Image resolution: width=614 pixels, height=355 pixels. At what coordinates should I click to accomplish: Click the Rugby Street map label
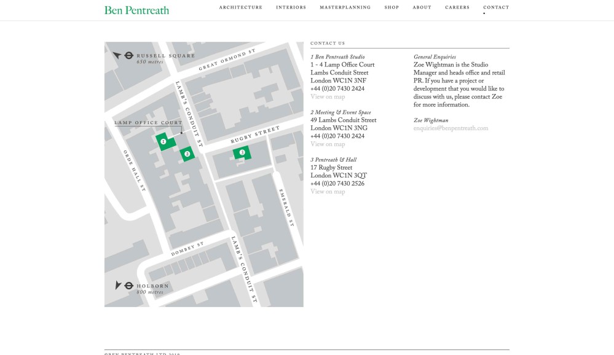coord(255,135)
